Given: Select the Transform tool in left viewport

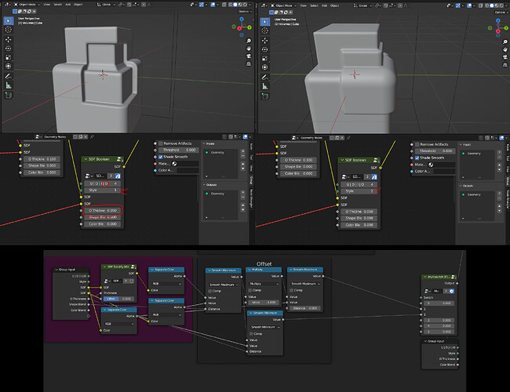Looking at the screenshot, I should coord(9,67).
